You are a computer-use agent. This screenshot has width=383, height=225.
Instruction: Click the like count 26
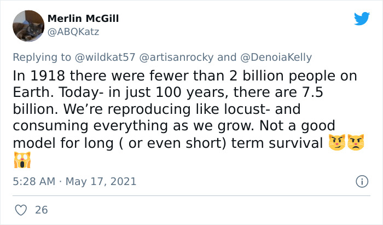point(41,210)
